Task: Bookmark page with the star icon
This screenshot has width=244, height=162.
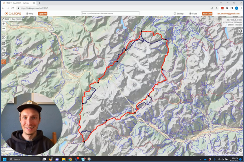Action: click(x=217, y=8)
